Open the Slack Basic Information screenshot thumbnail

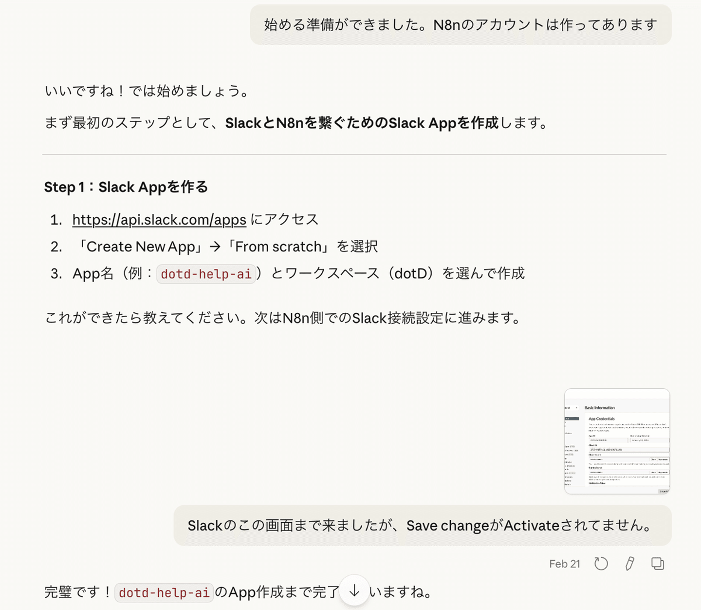pos(617,441)
